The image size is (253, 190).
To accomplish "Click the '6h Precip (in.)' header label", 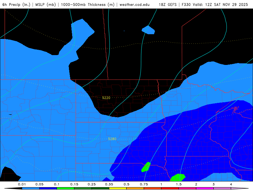I will pos(16,4).
